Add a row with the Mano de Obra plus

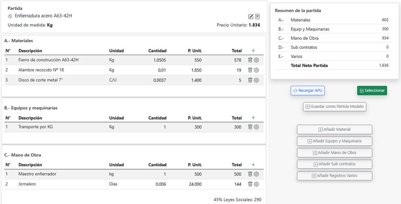click(253, 165)
